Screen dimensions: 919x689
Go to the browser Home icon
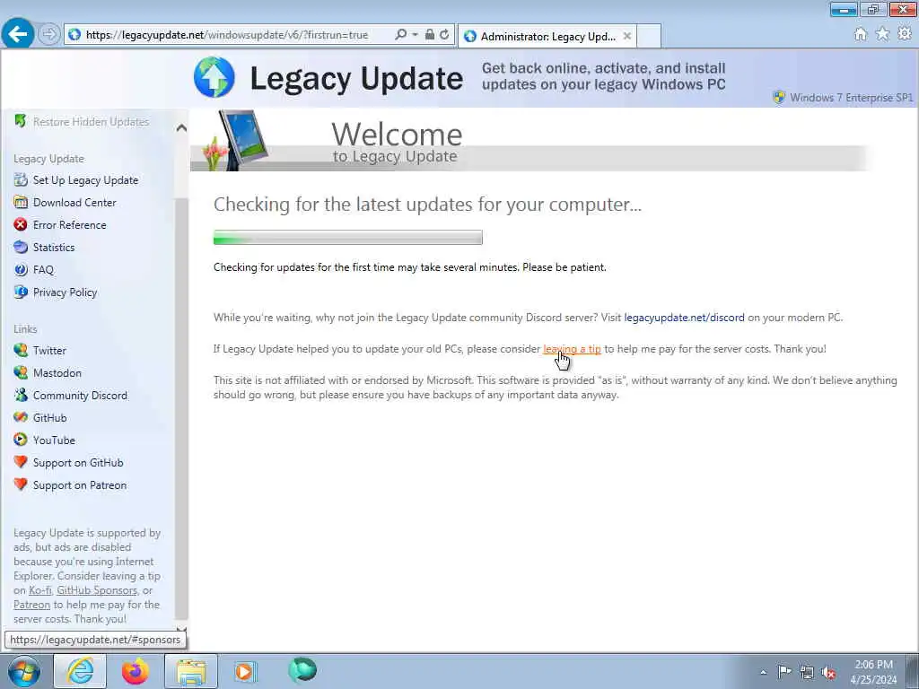pos(861,35)
